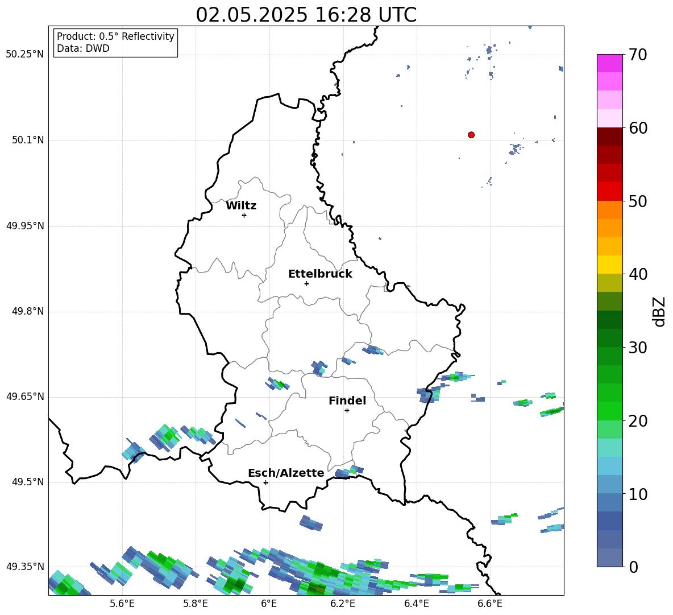The width and height of the screenshot is (673, 615).
Task: Click the 'Data: DWD' text
Action: (x=83, y=48)
